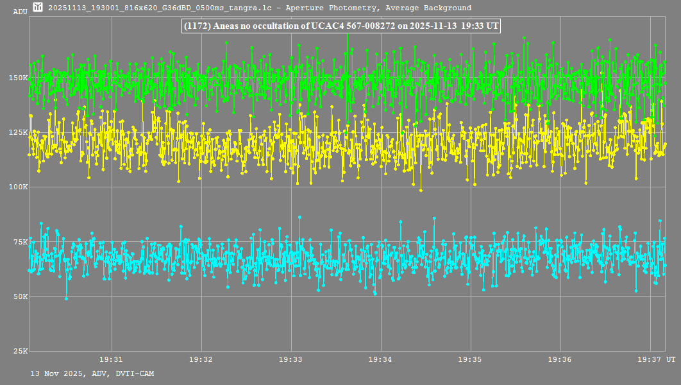This screenshot has height=385, width=681.
Task: Click the 19:37 time axis marker
Action: tap(650, 360)
